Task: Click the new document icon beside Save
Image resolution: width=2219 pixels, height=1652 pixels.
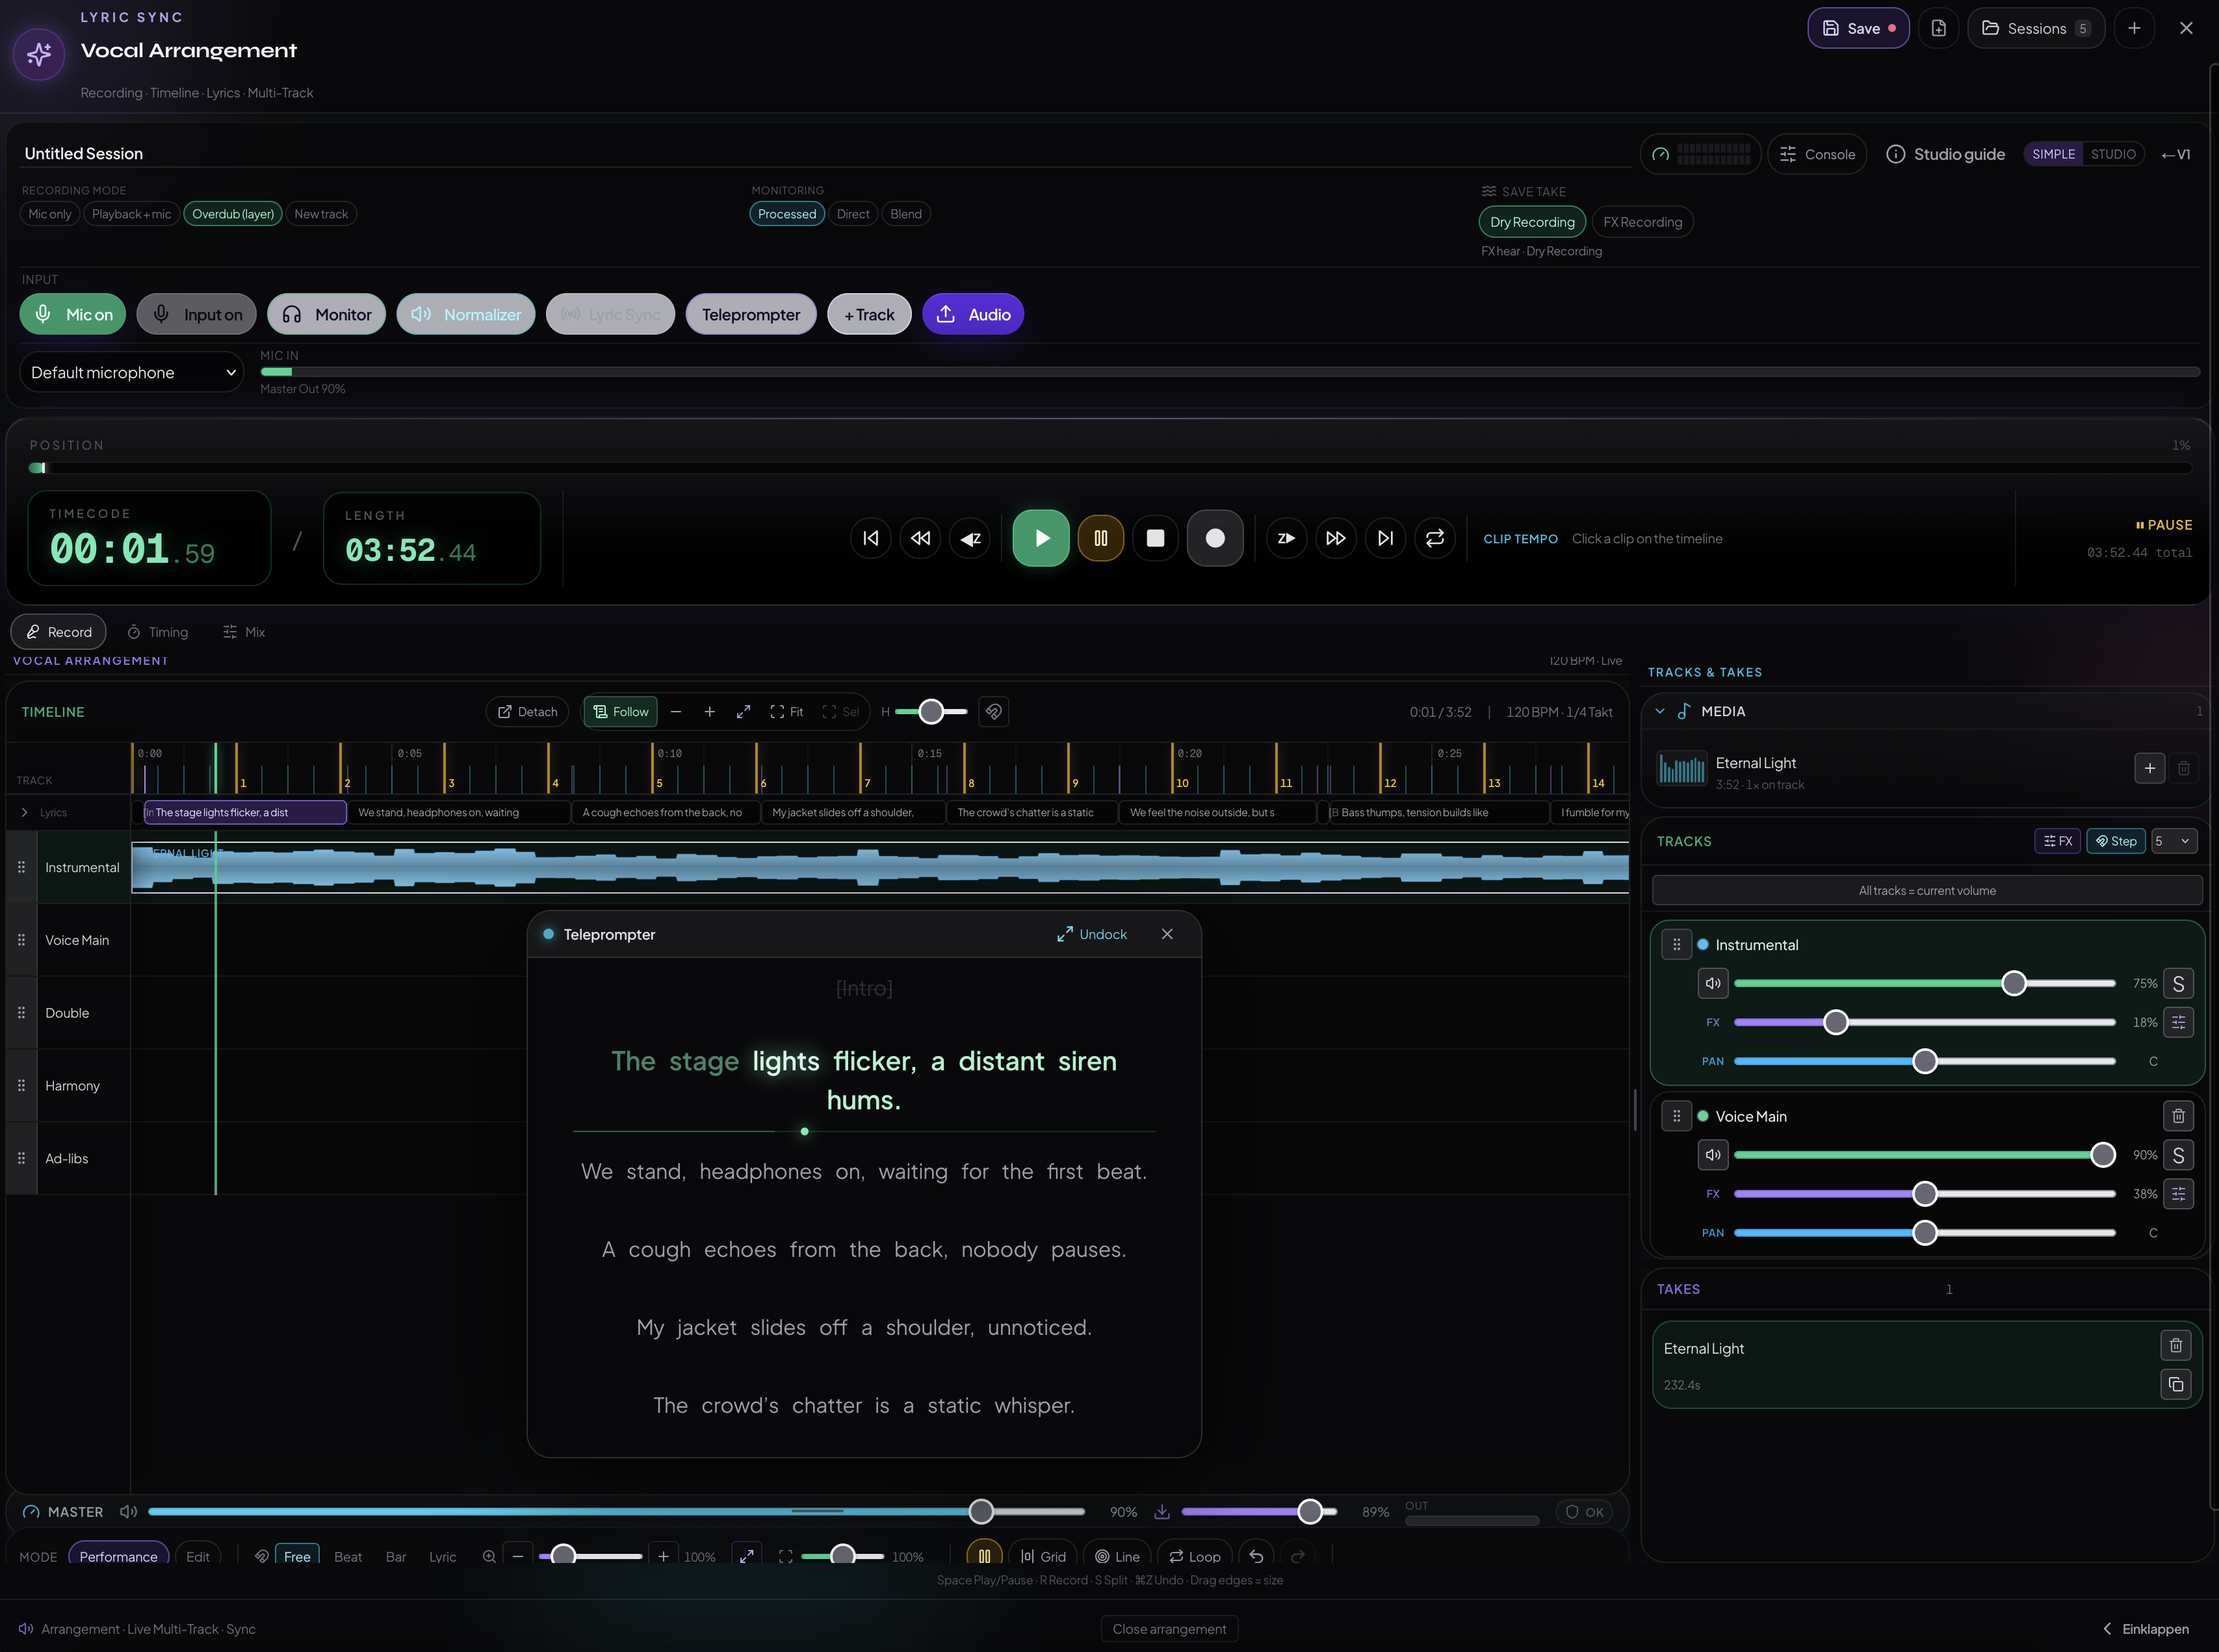Action: pyautogui.click(x=1938, y=28)
